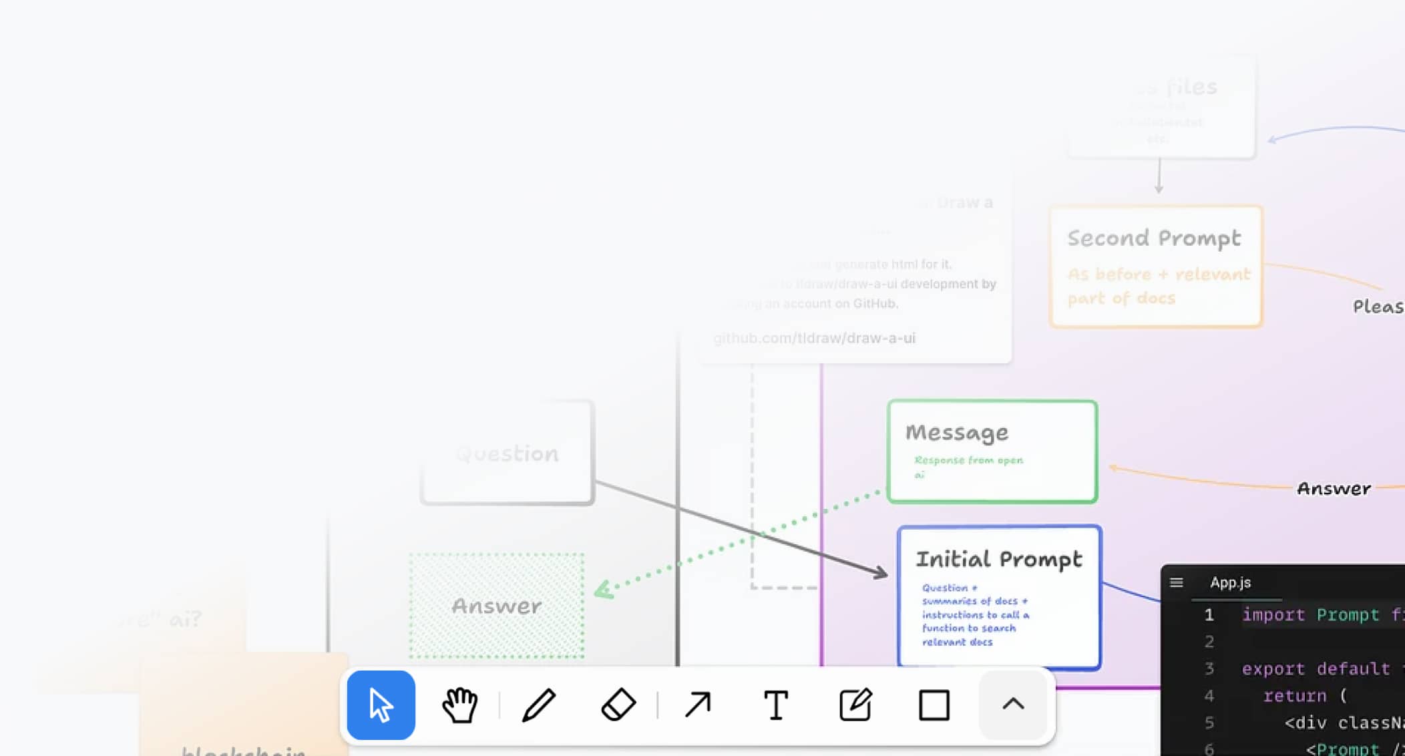Pick the Rectangle shape tool
1405x756 pixels.
click(934, 705)
